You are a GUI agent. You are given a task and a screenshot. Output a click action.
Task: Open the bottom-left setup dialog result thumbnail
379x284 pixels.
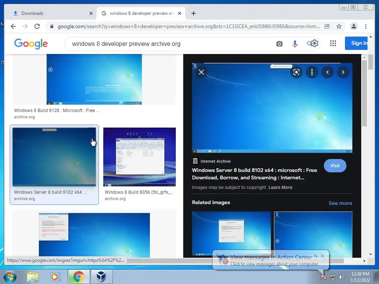click(x=94, y=234)
